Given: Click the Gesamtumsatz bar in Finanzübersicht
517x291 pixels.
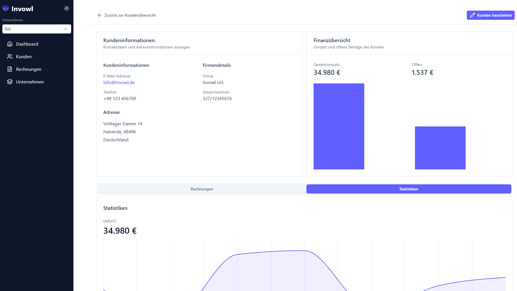Looking at the screenshot, I should pos(339,126).
